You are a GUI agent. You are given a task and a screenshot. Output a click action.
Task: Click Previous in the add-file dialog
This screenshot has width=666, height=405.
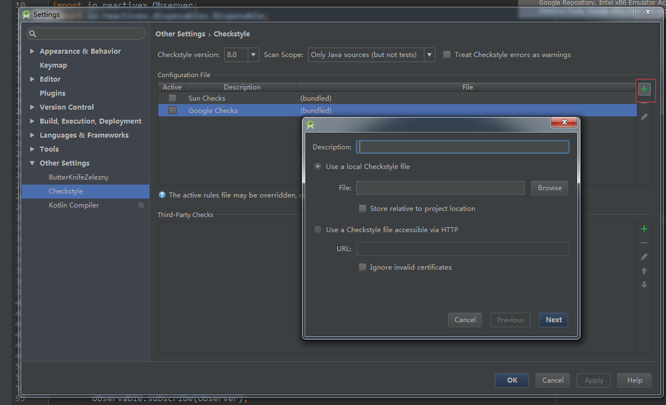click(511, 320)
